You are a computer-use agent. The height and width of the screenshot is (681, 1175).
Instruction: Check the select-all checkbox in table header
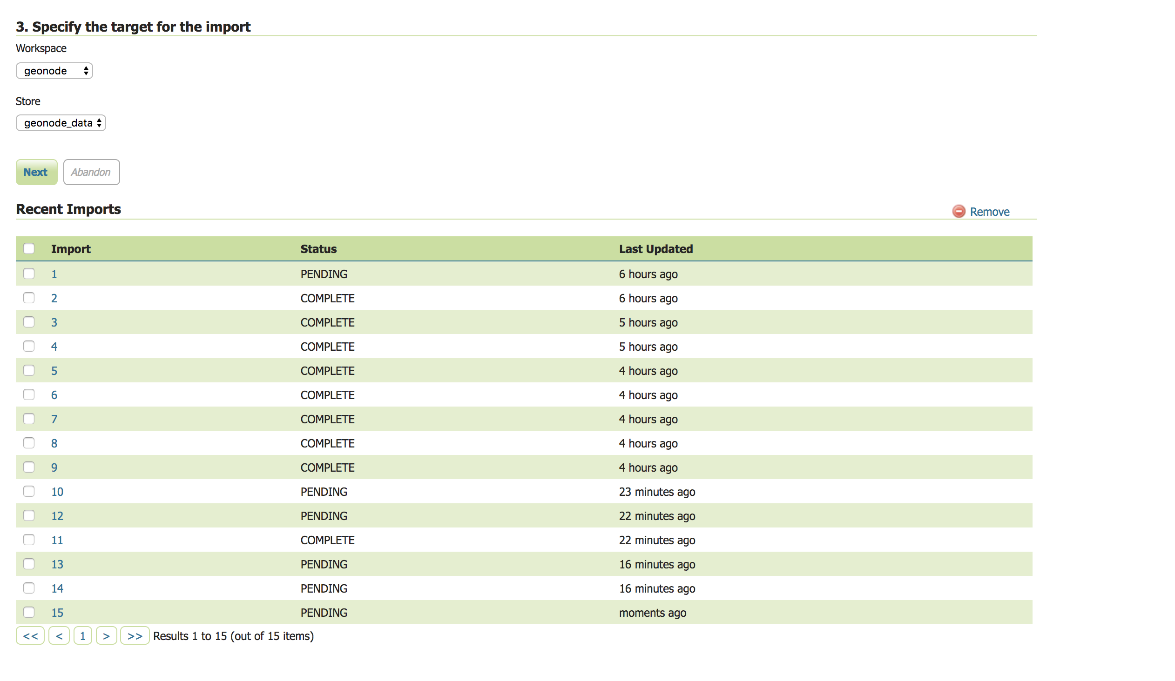[29, 249]
